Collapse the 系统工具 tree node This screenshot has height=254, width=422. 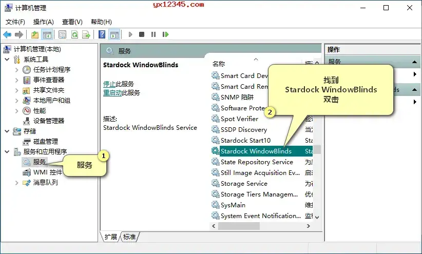coord(7,60)
